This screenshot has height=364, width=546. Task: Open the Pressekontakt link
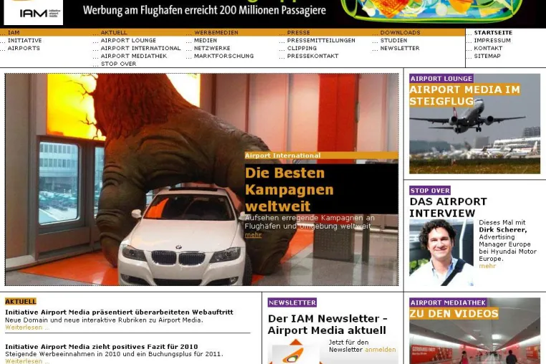pyautogui.click(x=312, y=56)
